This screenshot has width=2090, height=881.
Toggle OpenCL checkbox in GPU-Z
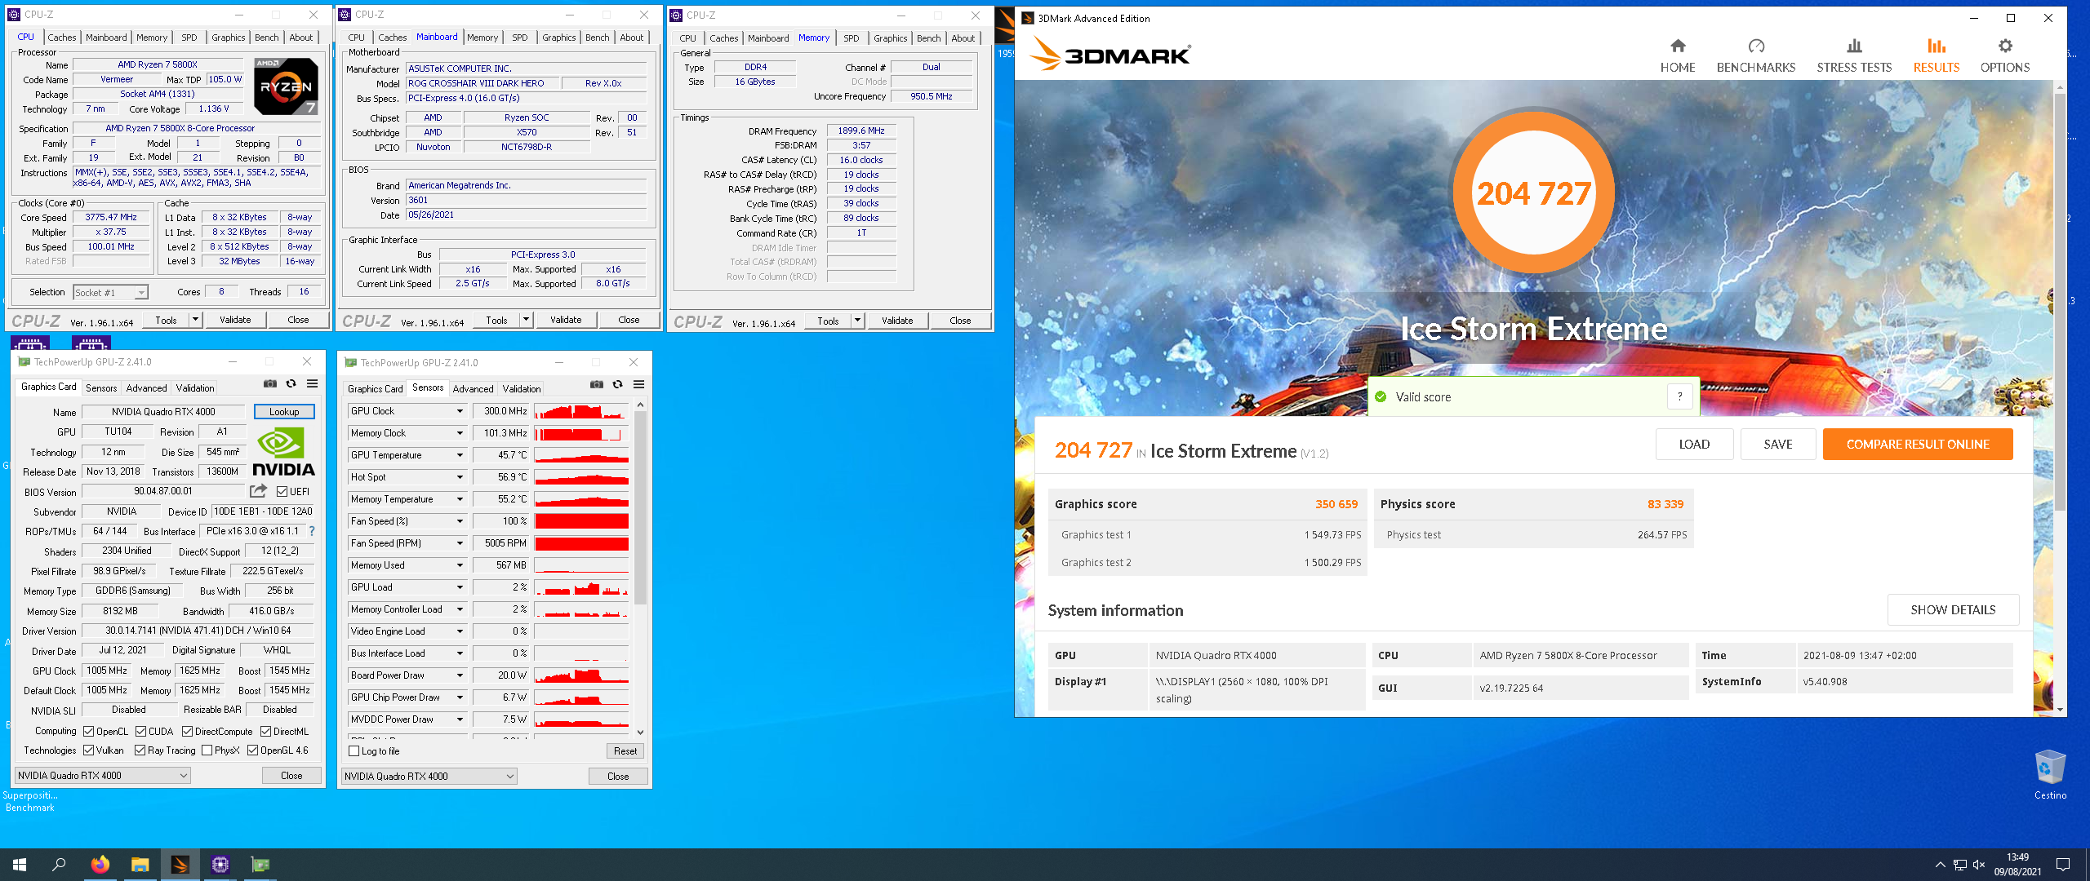(x=88, y=732)
